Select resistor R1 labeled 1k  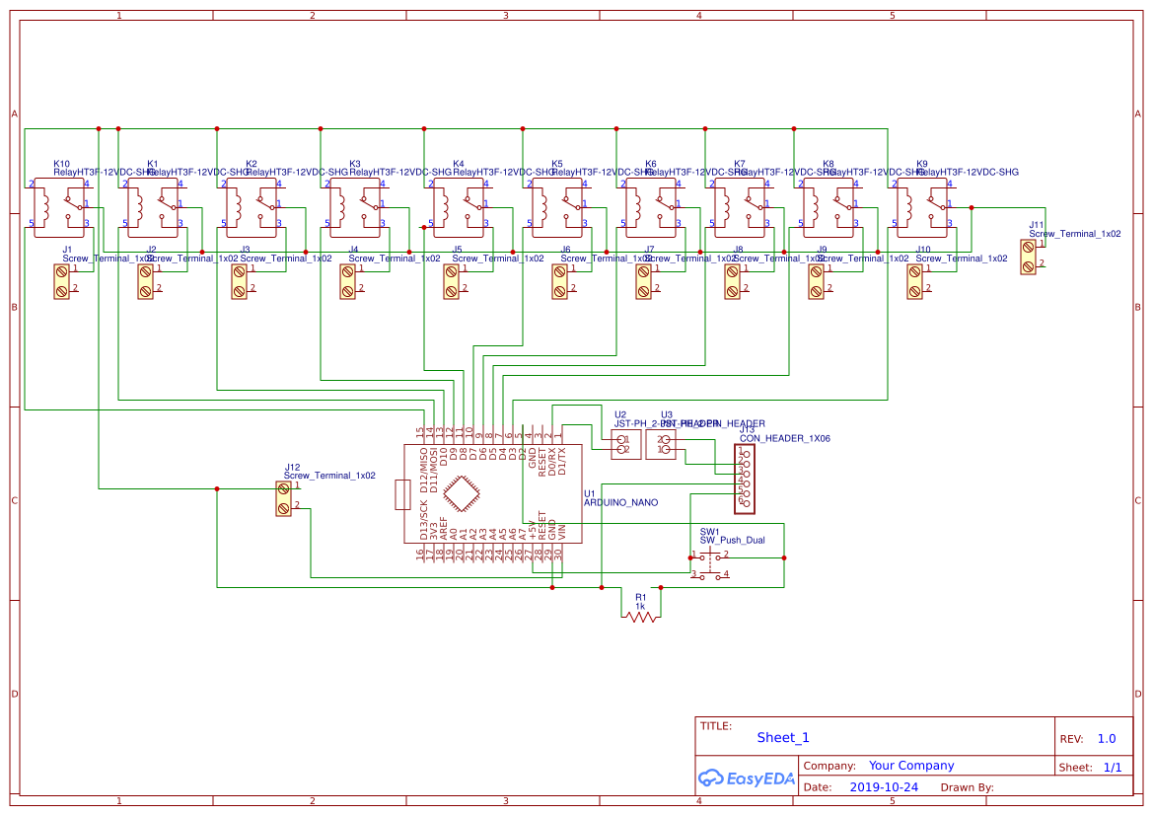(x=639, y=617)
